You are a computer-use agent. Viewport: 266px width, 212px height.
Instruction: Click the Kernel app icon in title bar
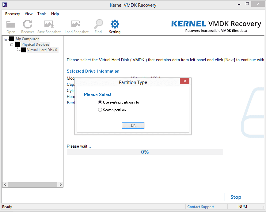pos(5,5)
